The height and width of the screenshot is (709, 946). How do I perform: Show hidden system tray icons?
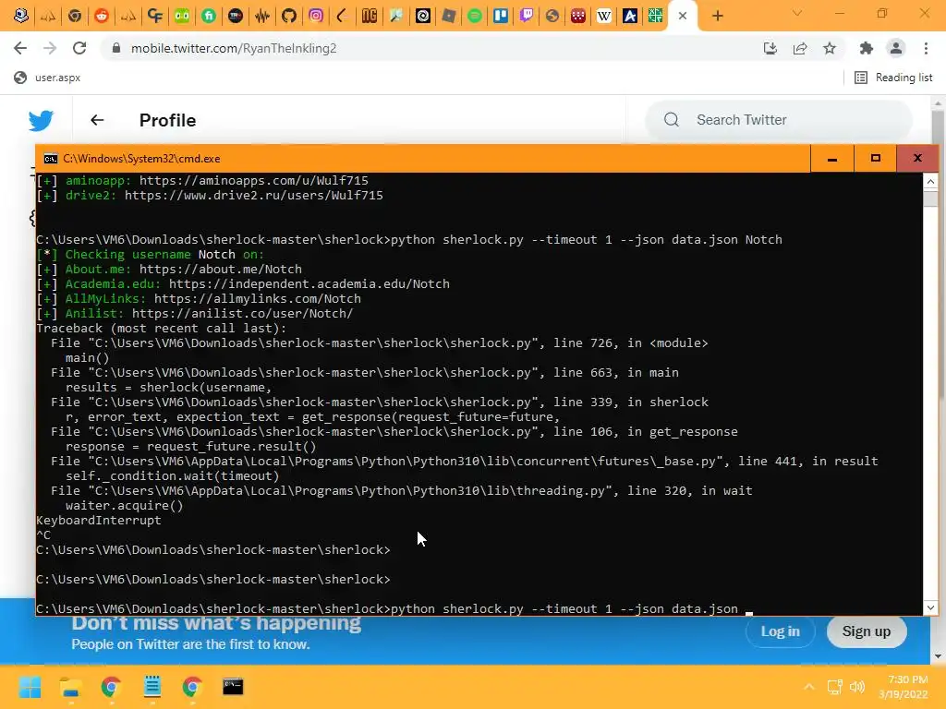(809, 687)
